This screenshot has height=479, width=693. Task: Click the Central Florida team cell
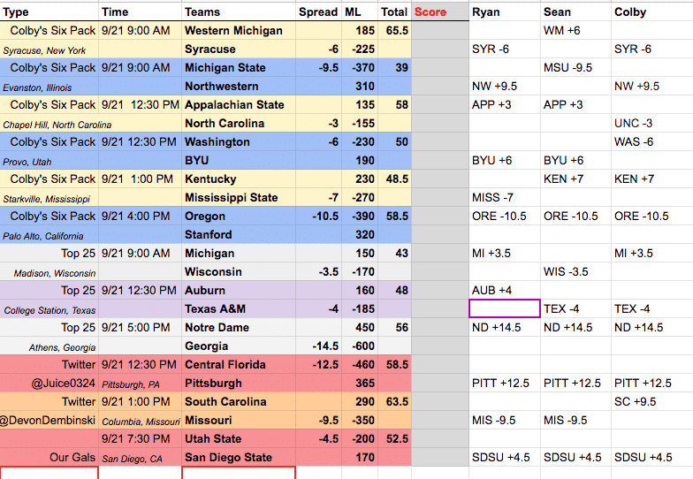click(239, 364)
